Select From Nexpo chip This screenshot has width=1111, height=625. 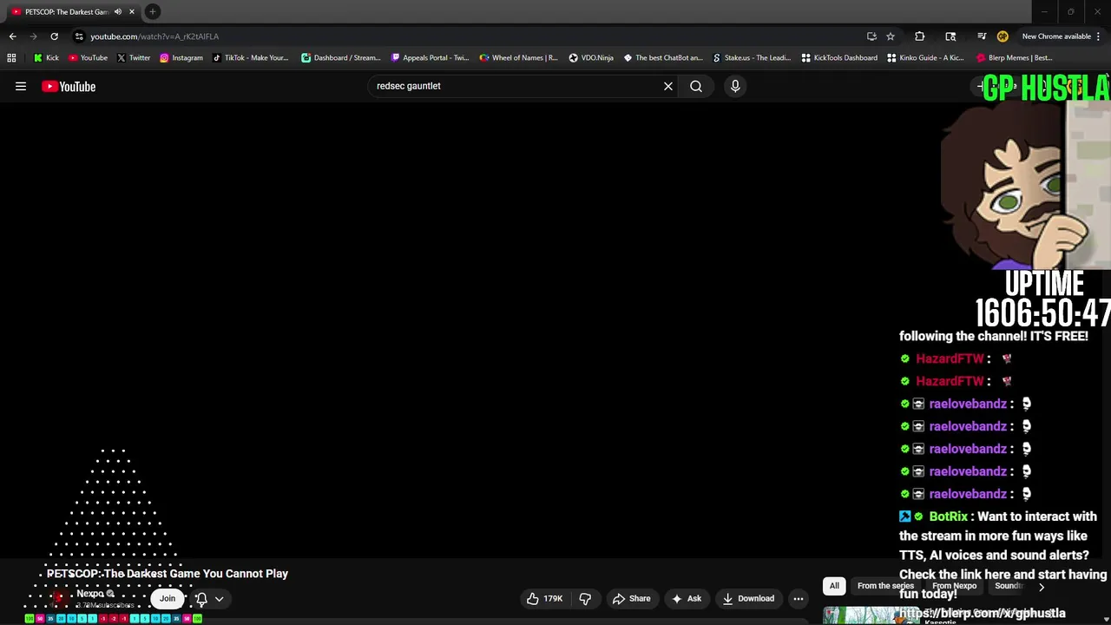(x=954, y=586)
